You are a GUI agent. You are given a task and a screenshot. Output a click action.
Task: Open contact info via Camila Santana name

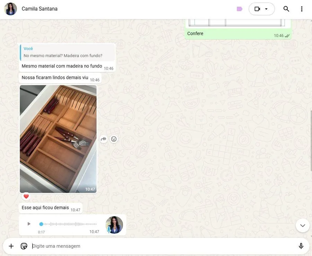click(x=40, y=9)
